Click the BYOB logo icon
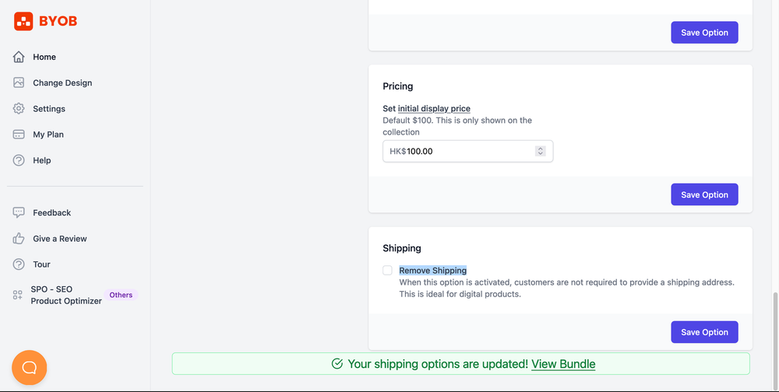 [x=23, y=22]
